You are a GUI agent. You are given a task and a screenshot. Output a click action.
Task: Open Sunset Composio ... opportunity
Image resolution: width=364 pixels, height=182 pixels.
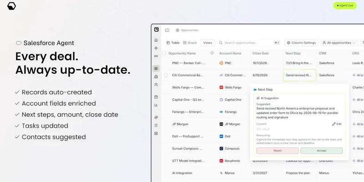point(187,149)
